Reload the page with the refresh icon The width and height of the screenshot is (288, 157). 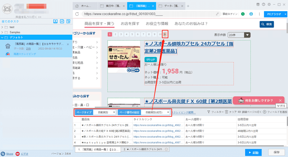click(77, 14)
